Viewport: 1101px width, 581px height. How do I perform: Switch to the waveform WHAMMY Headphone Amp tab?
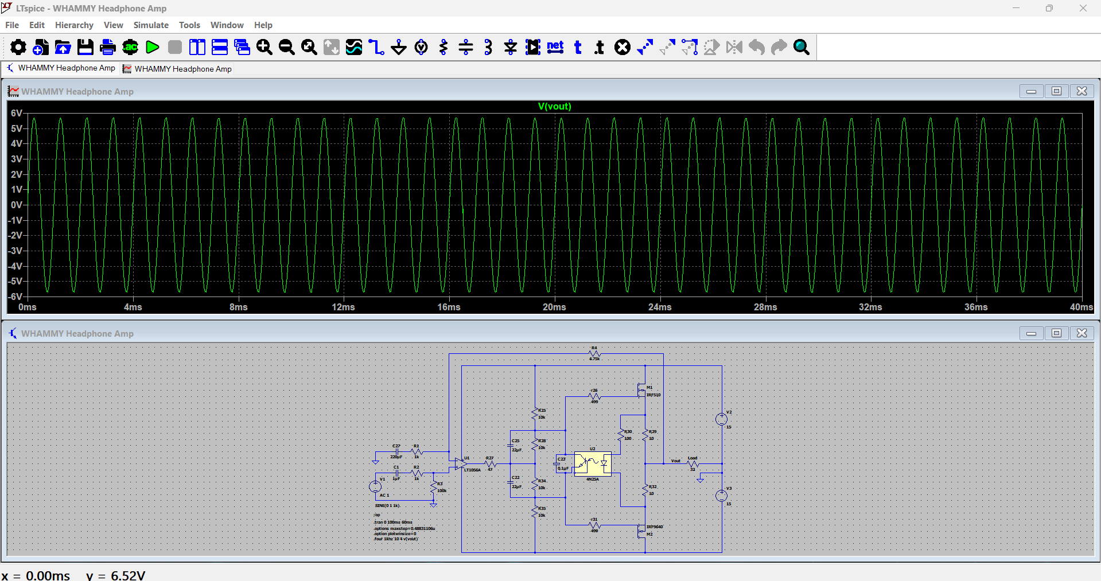(178, 69)
